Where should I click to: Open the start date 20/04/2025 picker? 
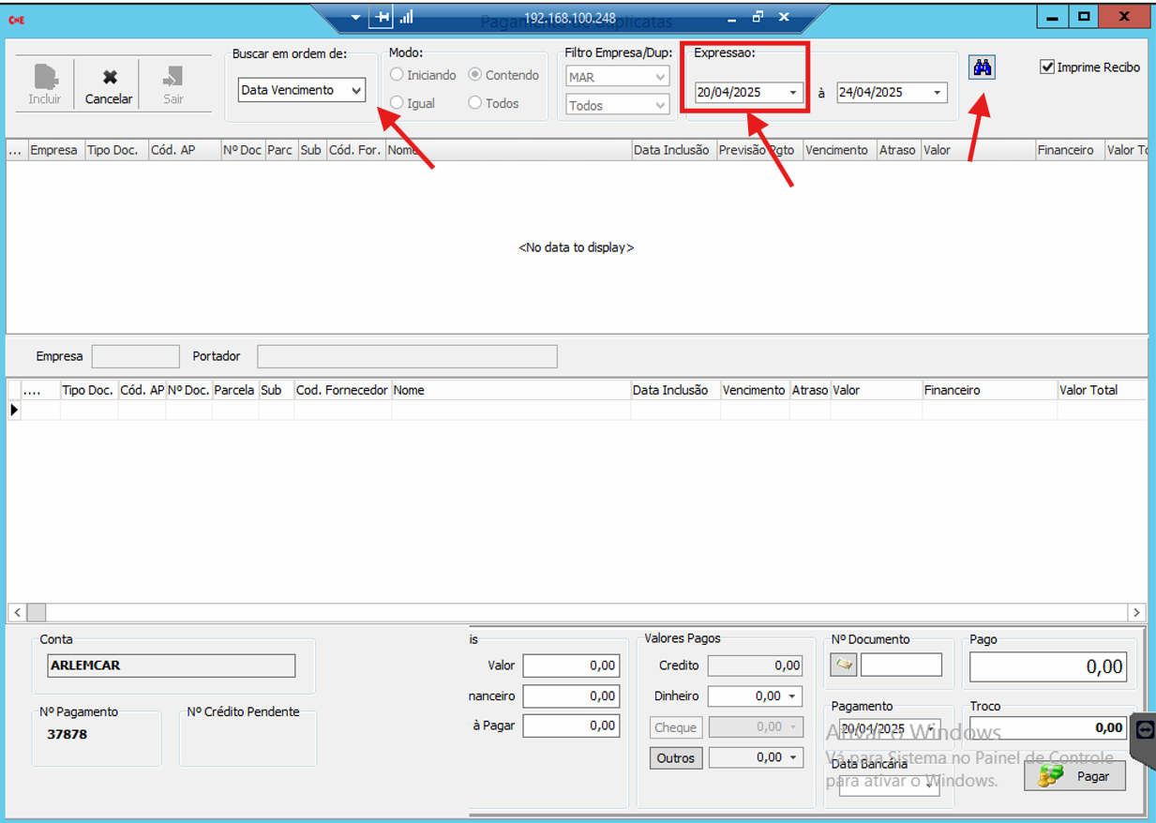click(x=793, y=93)
